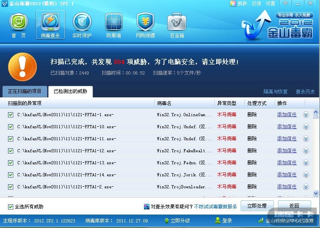Click the 立即处理 button

pos(257,206)
